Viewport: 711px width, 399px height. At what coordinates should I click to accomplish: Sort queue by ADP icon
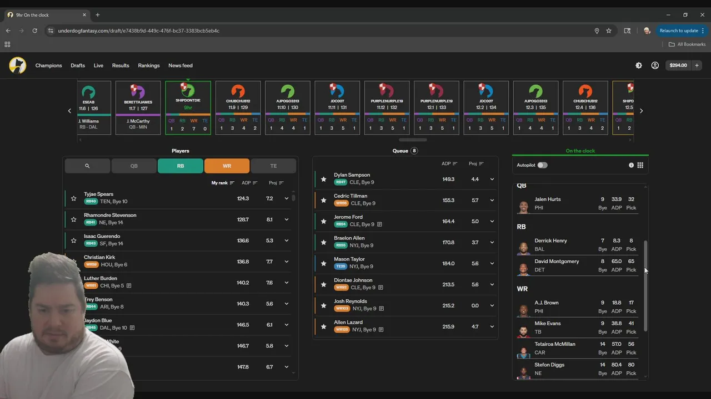(455, 163)
